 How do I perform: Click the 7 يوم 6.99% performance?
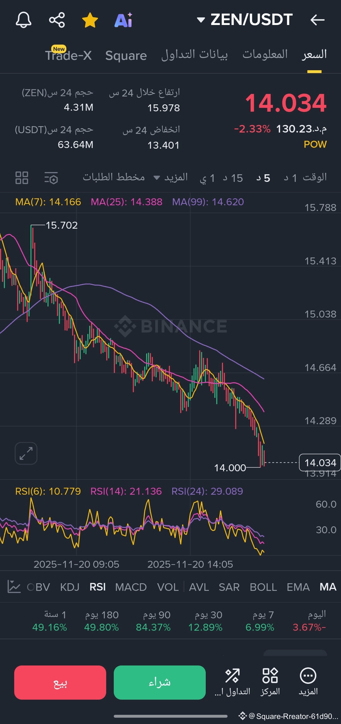coord(260,621)
